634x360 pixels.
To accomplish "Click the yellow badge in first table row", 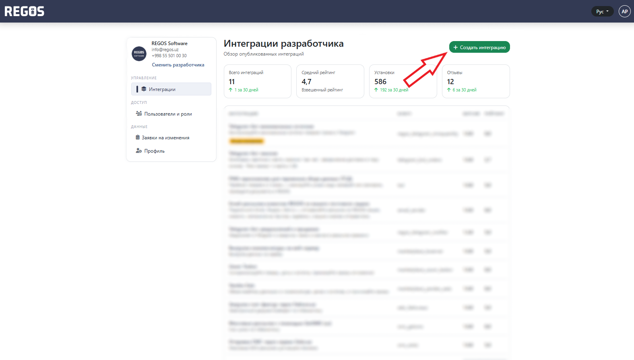I will point(246,141).
